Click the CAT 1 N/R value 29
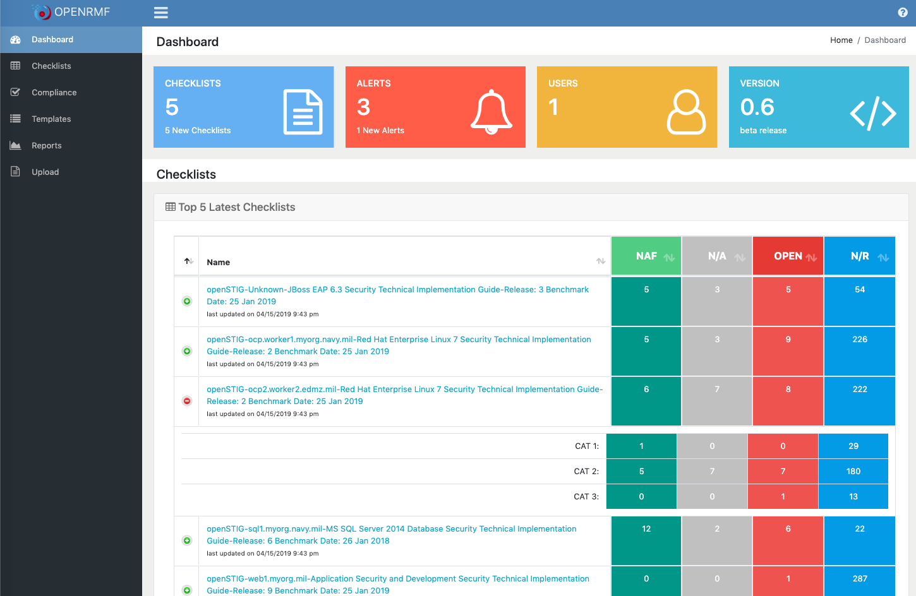This screenshot has width=916, height=596. [x=853, y=446]
